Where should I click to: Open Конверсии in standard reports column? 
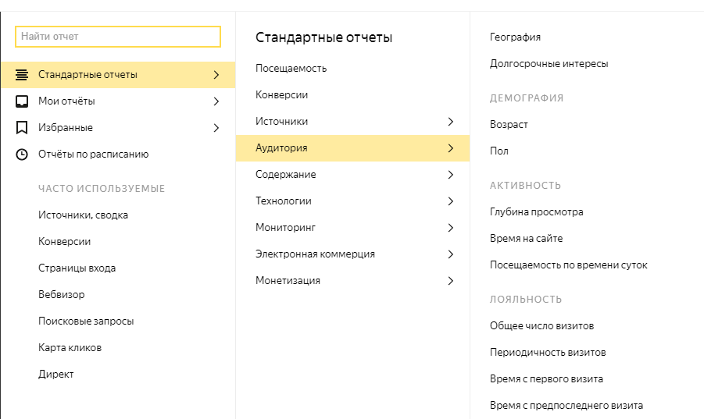tap(281, 95)
